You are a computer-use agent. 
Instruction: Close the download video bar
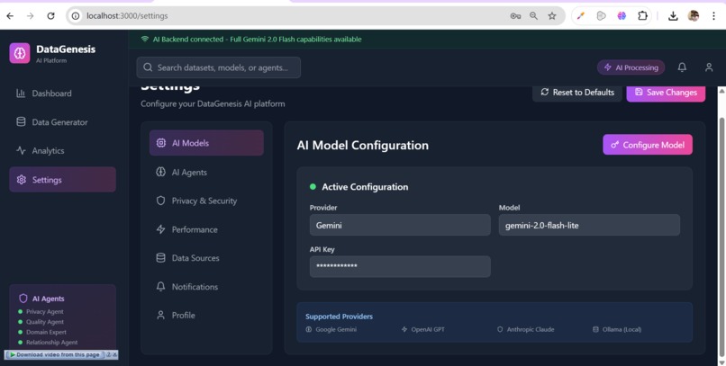tap(114, 355)
